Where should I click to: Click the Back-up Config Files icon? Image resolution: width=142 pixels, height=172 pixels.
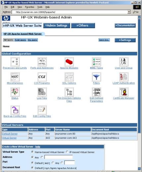pos(15,110)
